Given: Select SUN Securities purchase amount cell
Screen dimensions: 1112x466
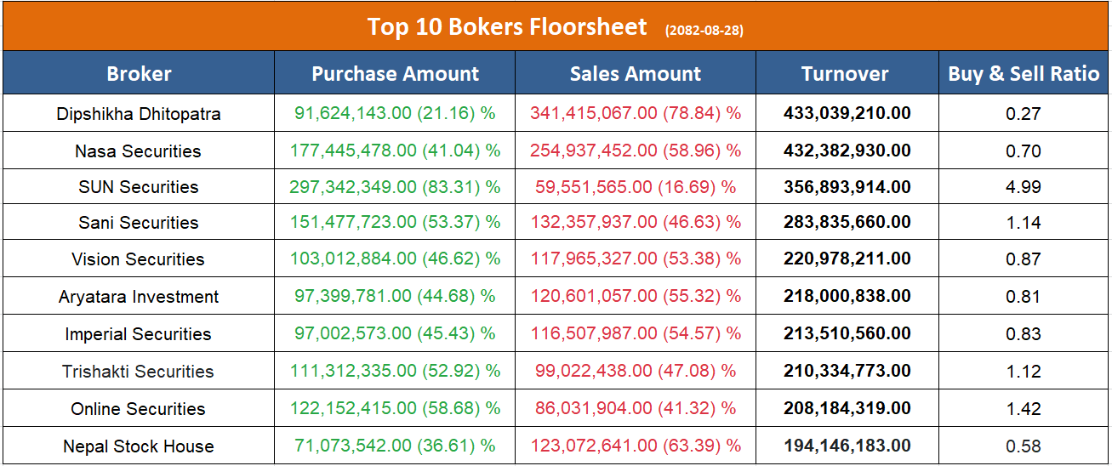Looking at the screenshot, I should click(x=395, y=187).
